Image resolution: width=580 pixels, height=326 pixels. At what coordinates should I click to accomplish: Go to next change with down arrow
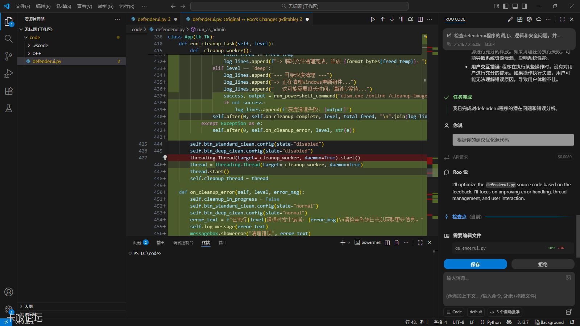click(392, 19)
